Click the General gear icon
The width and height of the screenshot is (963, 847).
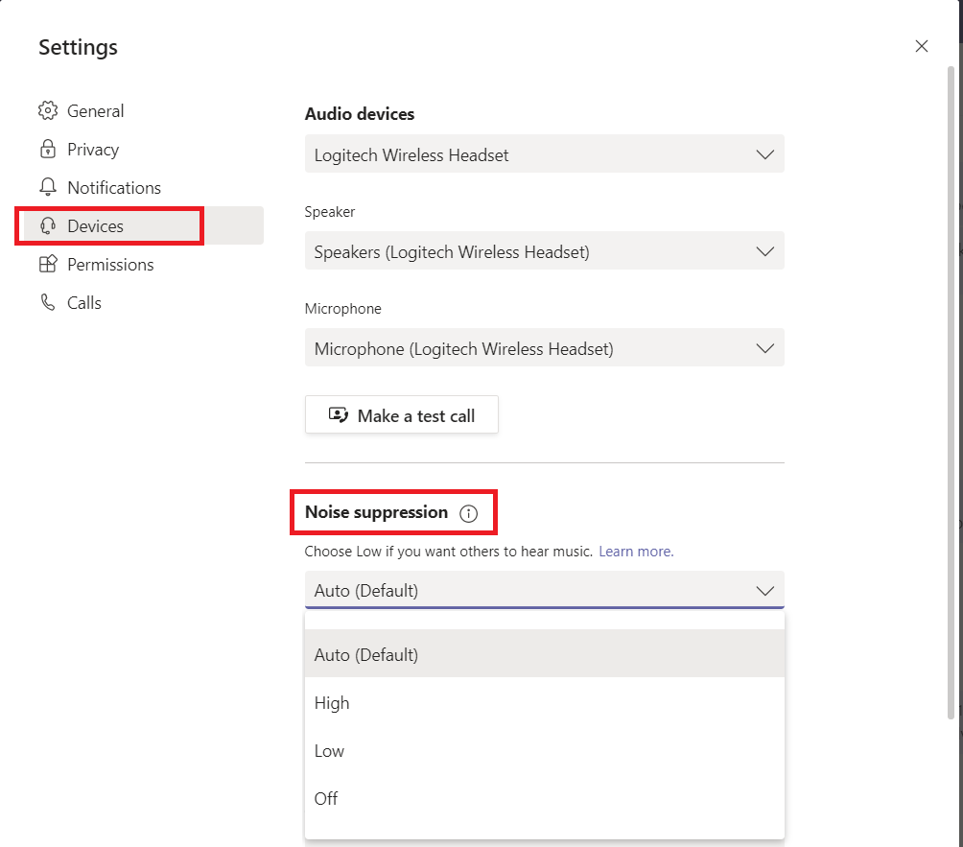[x=48, y=111]
